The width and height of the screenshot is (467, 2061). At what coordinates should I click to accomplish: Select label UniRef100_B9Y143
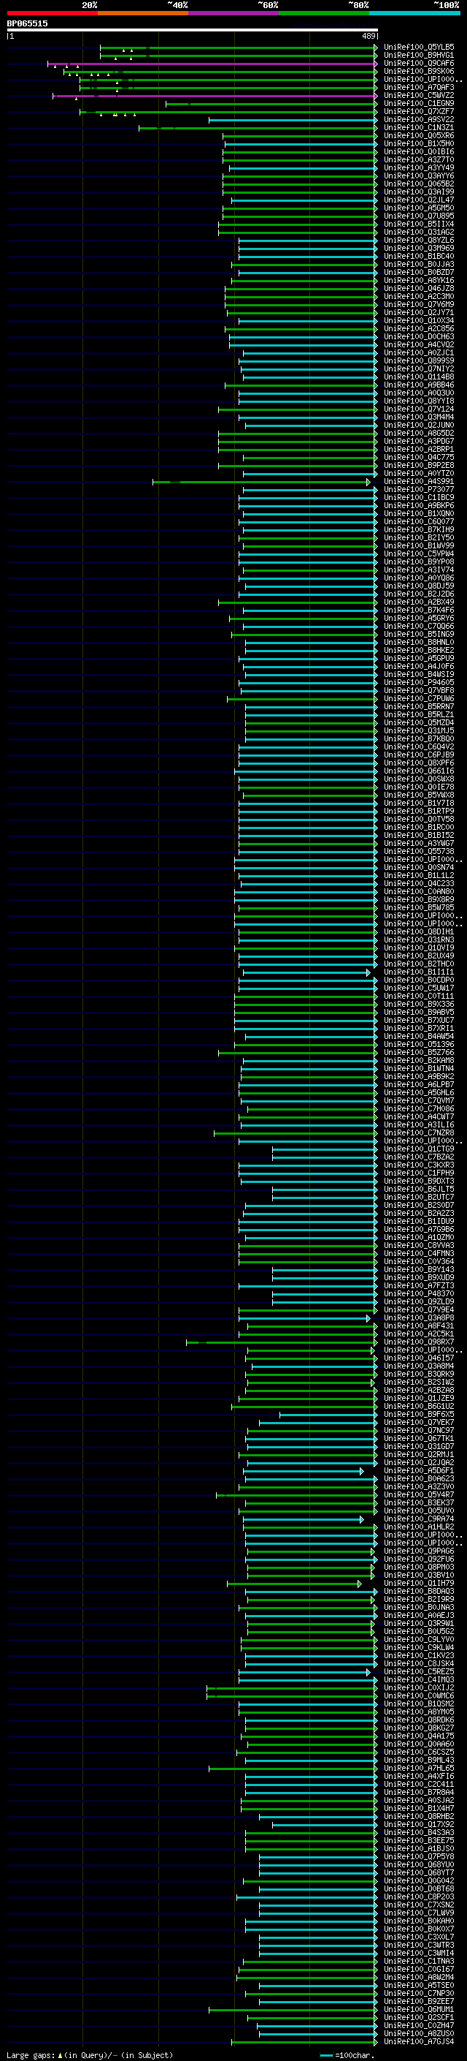pos(419,1270)
